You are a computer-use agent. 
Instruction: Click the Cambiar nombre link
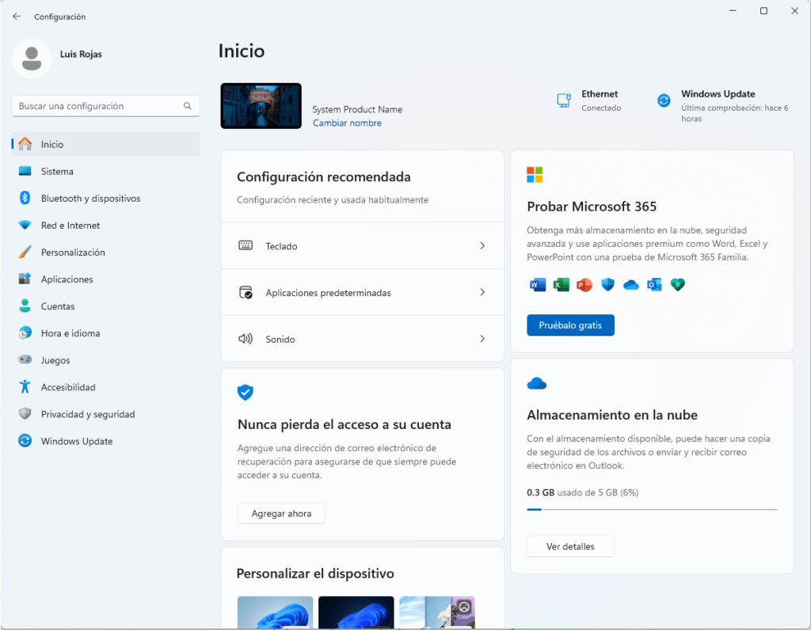(347, 123)
